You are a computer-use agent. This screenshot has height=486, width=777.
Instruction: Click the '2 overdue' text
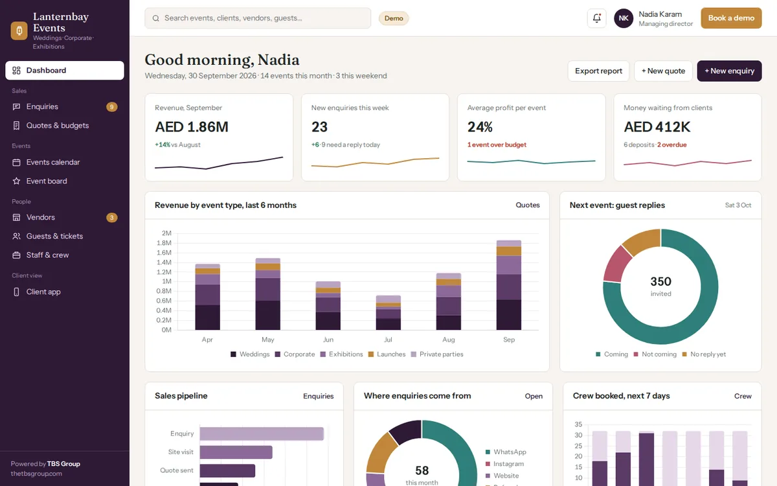pyautogui.click(x=672, y=145)
